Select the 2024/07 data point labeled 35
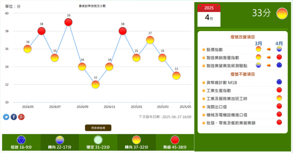The image size is (293, 153). (x=55, y=58)
